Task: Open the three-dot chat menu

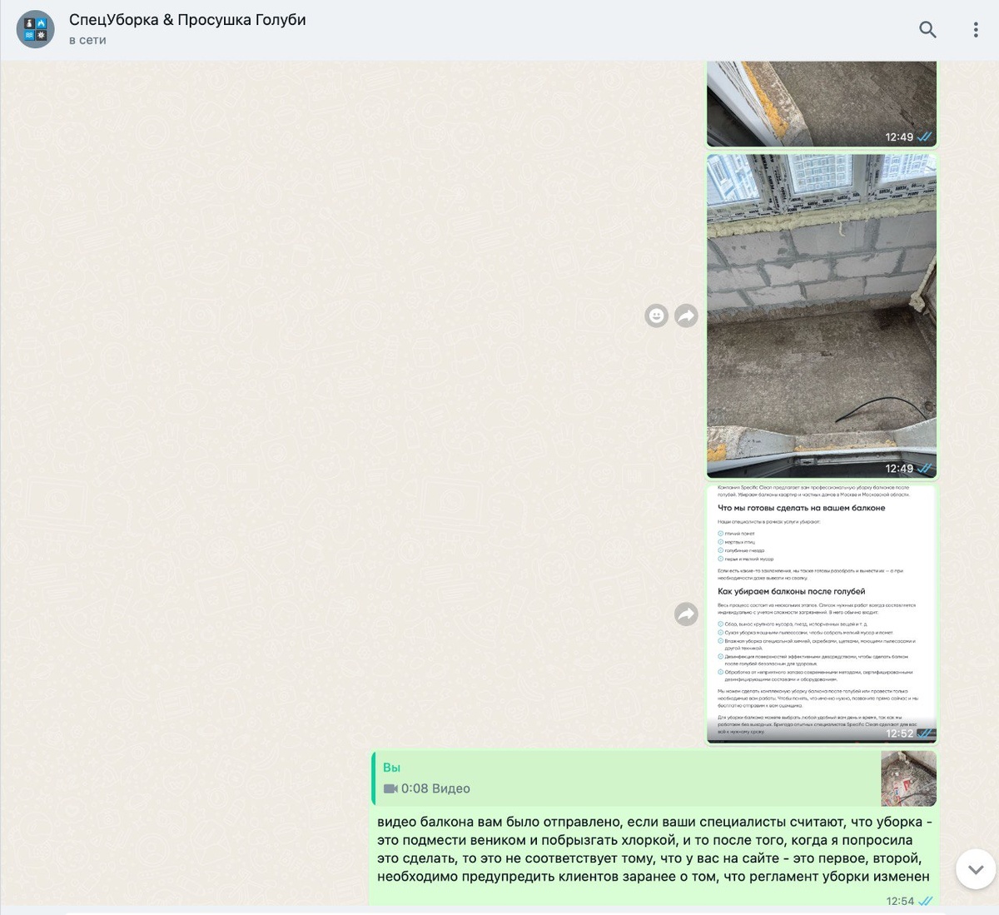Action: [976, 30]
